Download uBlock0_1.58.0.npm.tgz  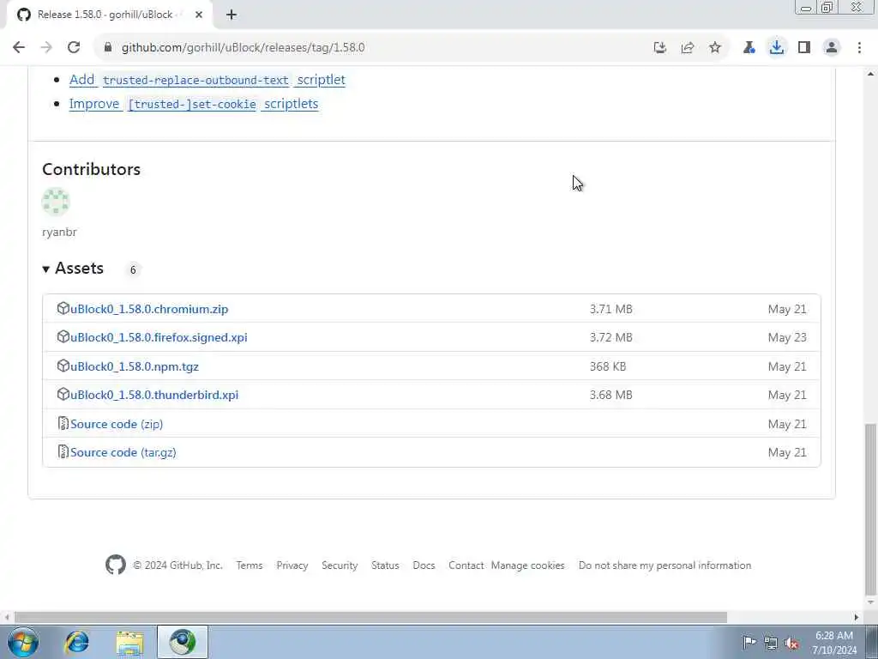pyautogui.click(x=135, y=366)
